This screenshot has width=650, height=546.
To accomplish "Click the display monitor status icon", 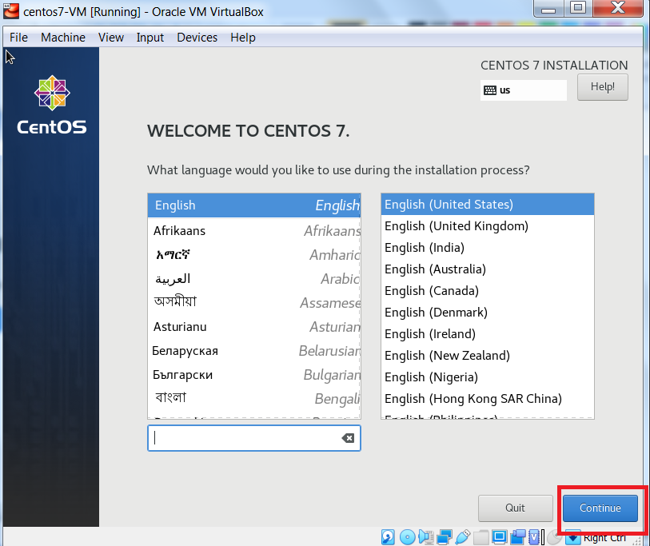I will pyautogui.click(x=500, y=536).
